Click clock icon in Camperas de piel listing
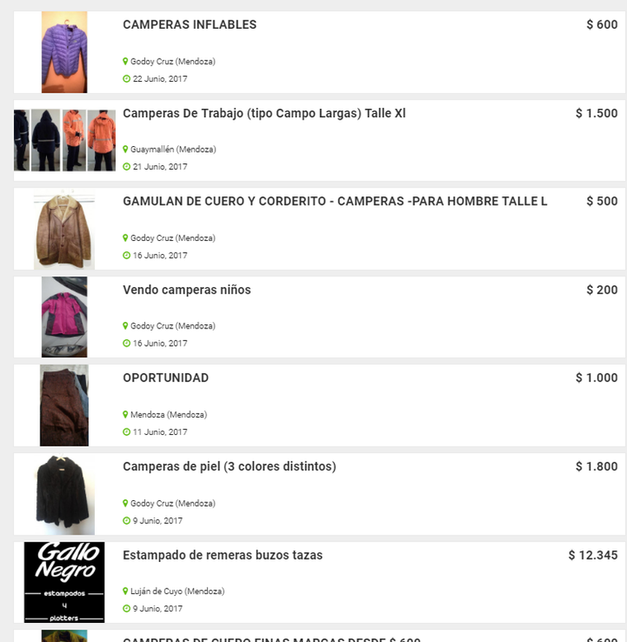The image size is (627, 642). pos(126,521)
